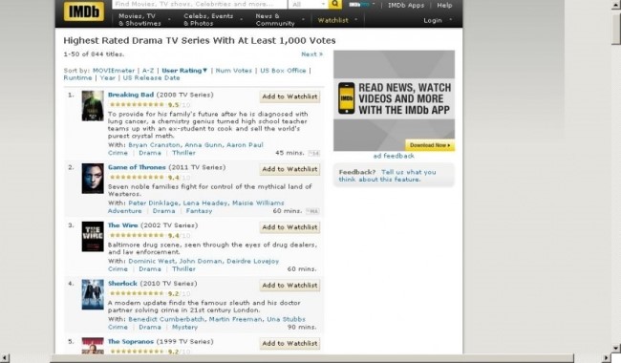Open The Wire title link
Screen dimensions: 621x363
click(123, 225)
